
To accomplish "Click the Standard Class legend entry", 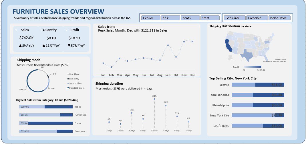I will pos(75,88).
